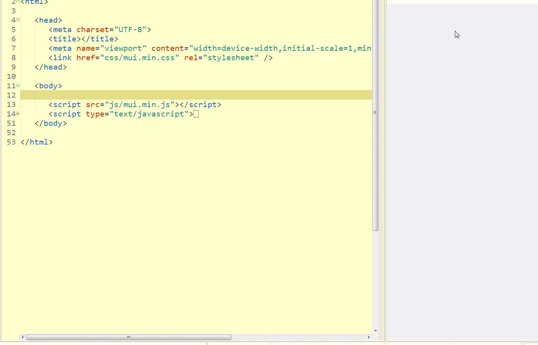
Task: Click line number 12 in the gutter
Action: pyautogui.click(x=11, y=95)
